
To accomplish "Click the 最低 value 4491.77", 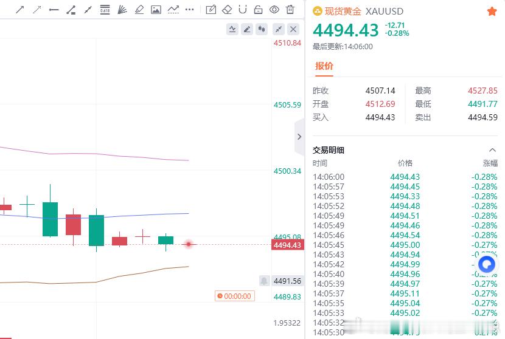I will click(482, 104).
